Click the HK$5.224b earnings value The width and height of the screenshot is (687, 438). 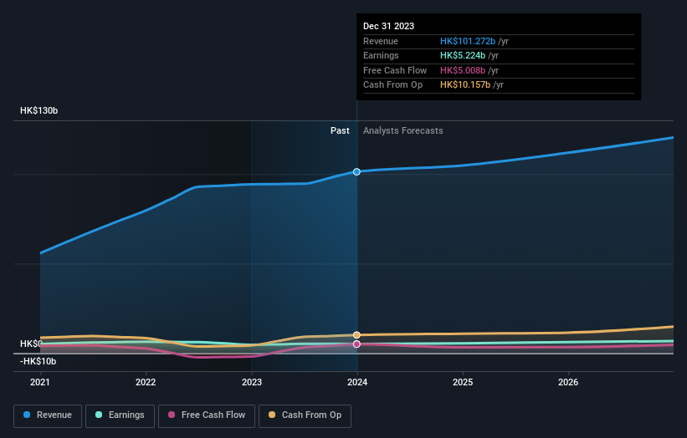[463, 55]
